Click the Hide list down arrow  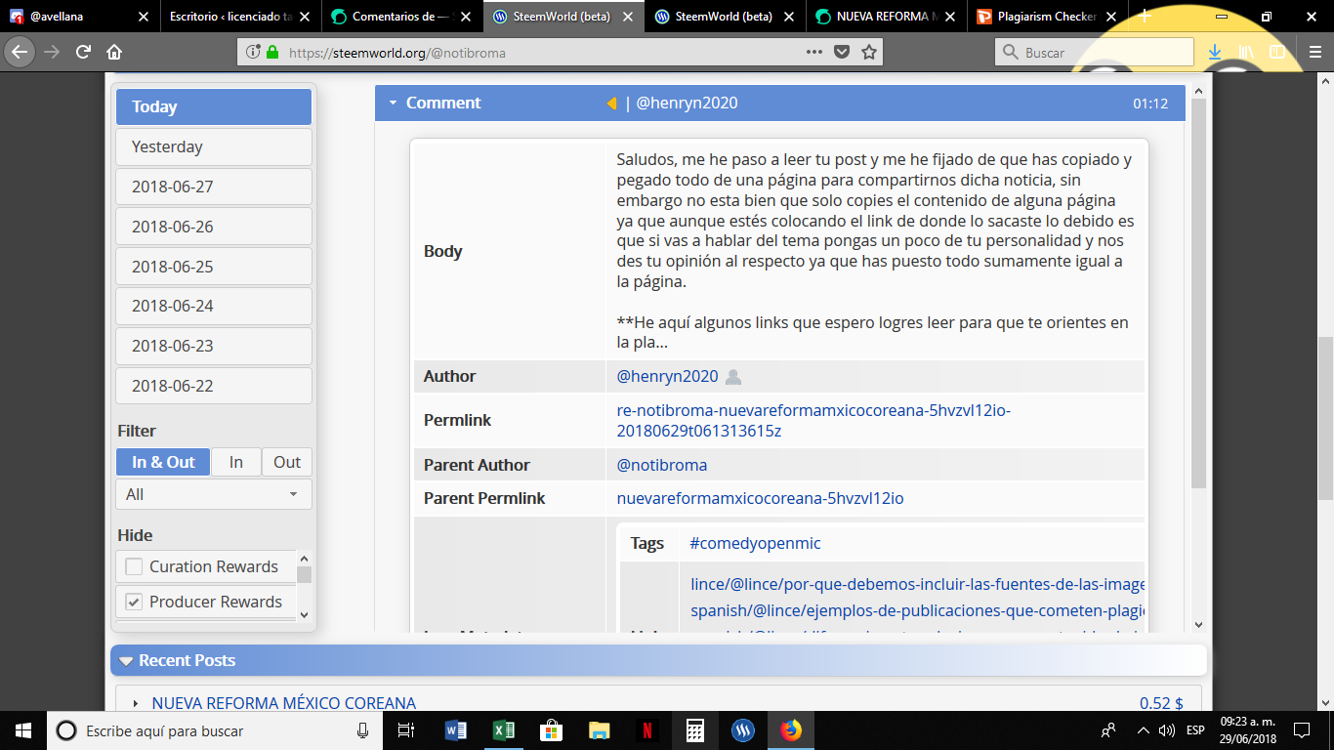click(304, 614)
